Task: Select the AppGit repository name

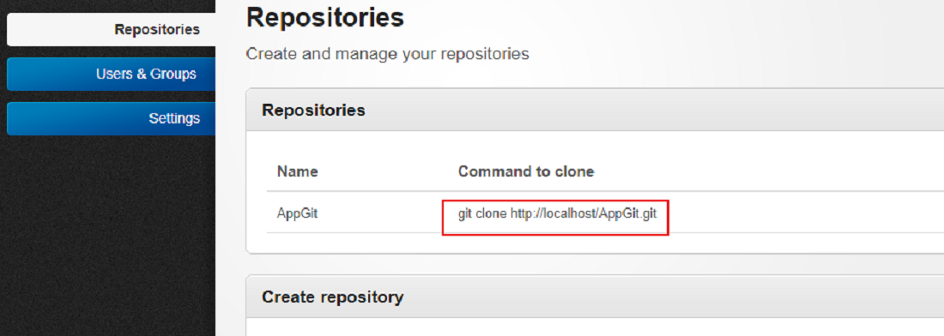Action: [297, 213]
